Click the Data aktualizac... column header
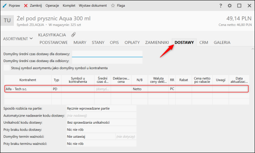 [239, 80]
